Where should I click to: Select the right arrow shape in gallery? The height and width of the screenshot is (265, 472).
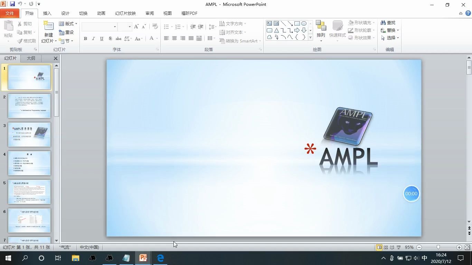pyautogui.click(x=297, y=30)
